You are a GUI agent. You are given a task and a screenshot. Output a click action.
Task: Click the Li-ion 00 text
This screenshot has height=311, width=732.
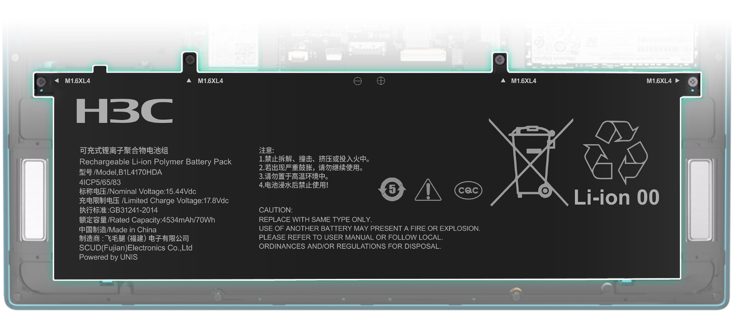tap(616, 198)
